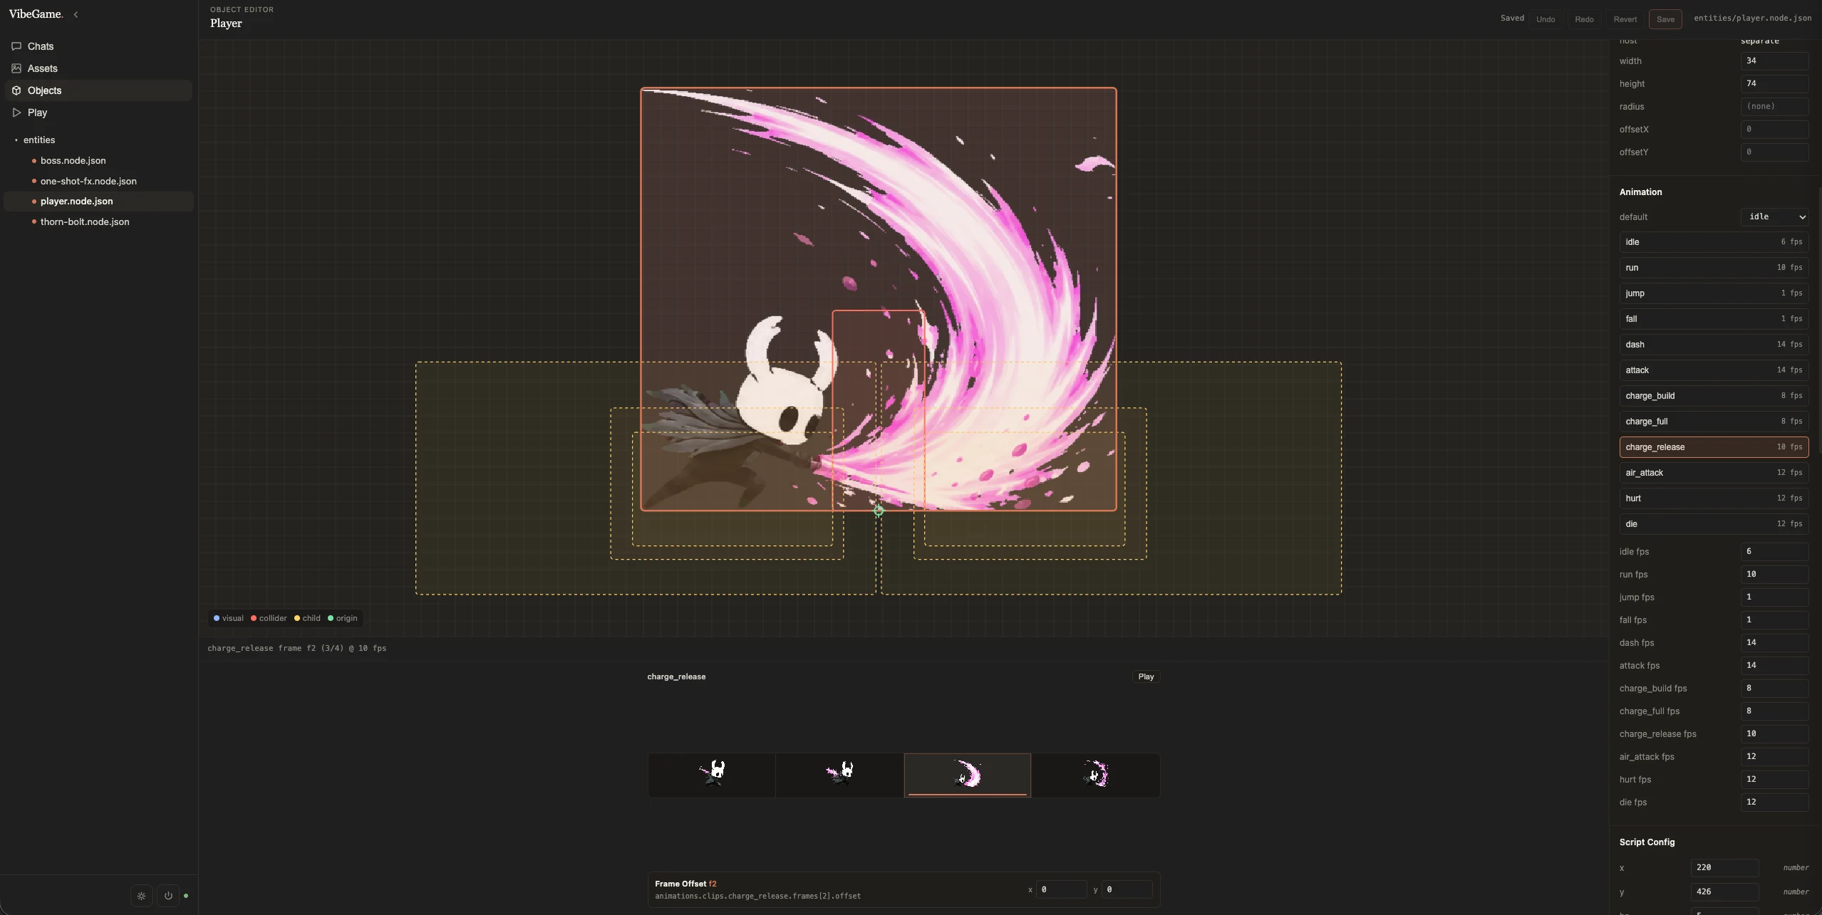The height and width of the screenshot is (915, 1822).
Task: Select third charge_release frame thumbnail
Action: pos(968,775)
